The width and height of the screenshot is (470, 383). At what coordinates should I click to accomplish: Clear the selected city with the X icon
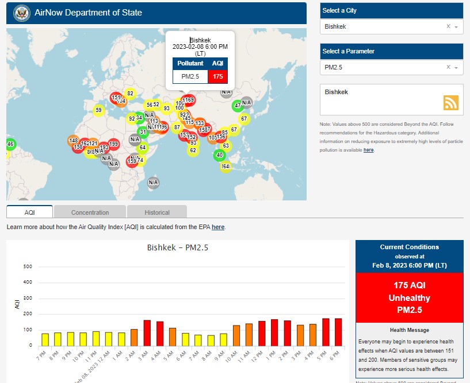pyautogui.click(x=448, y=27)
